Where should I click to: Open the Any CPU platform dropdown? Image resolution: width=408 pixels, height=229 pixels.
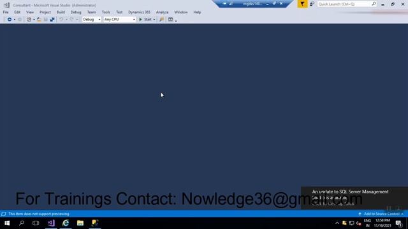(x=120, y=20)
